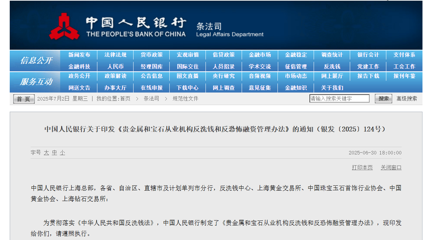Open 音频视频 page
Image resolution: width=435 pixels, height=240 pixels.
260,76
